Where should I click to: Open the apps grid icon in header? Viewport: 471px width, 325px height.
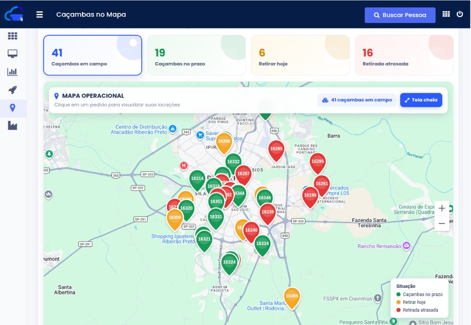tap(446, 14)
